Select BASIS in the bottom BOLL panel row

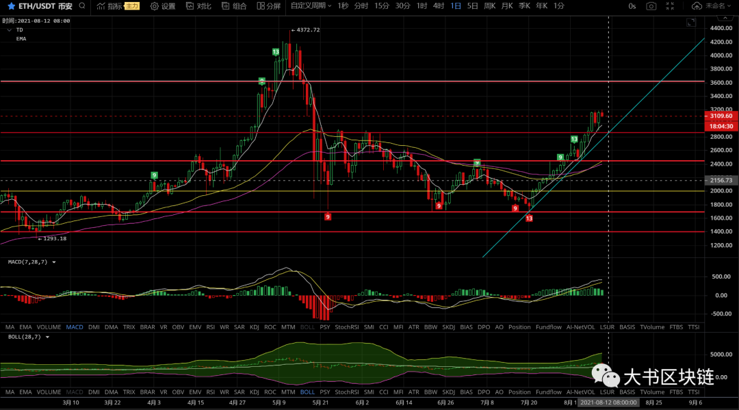tap(627, 392)
